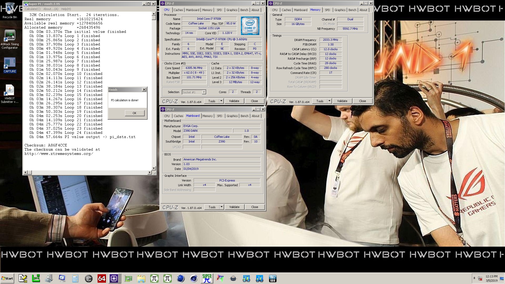Open Graphics tab in CPU-Z Memory window

coord(340,10)
